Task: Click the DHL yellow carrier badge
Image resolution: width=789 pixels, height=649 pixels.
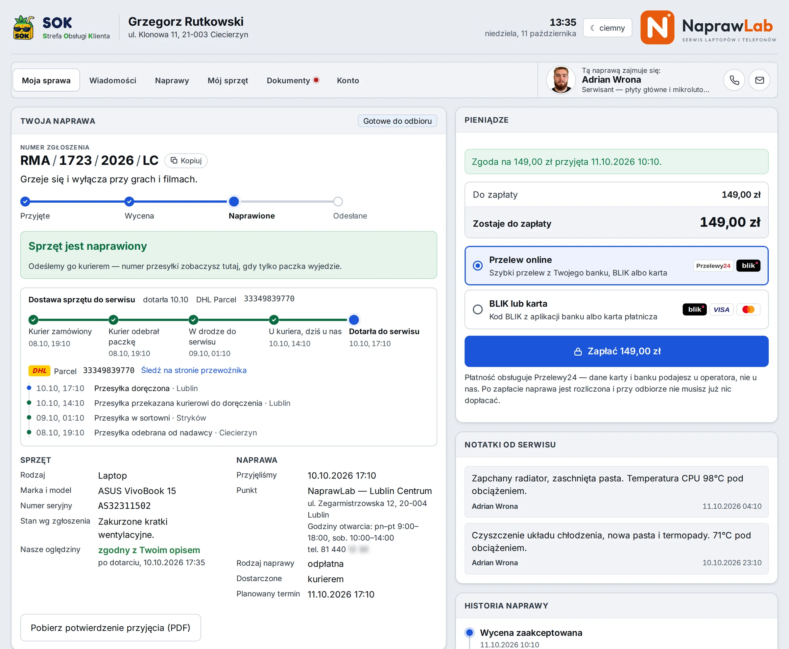Action: [x=39, y=370]
